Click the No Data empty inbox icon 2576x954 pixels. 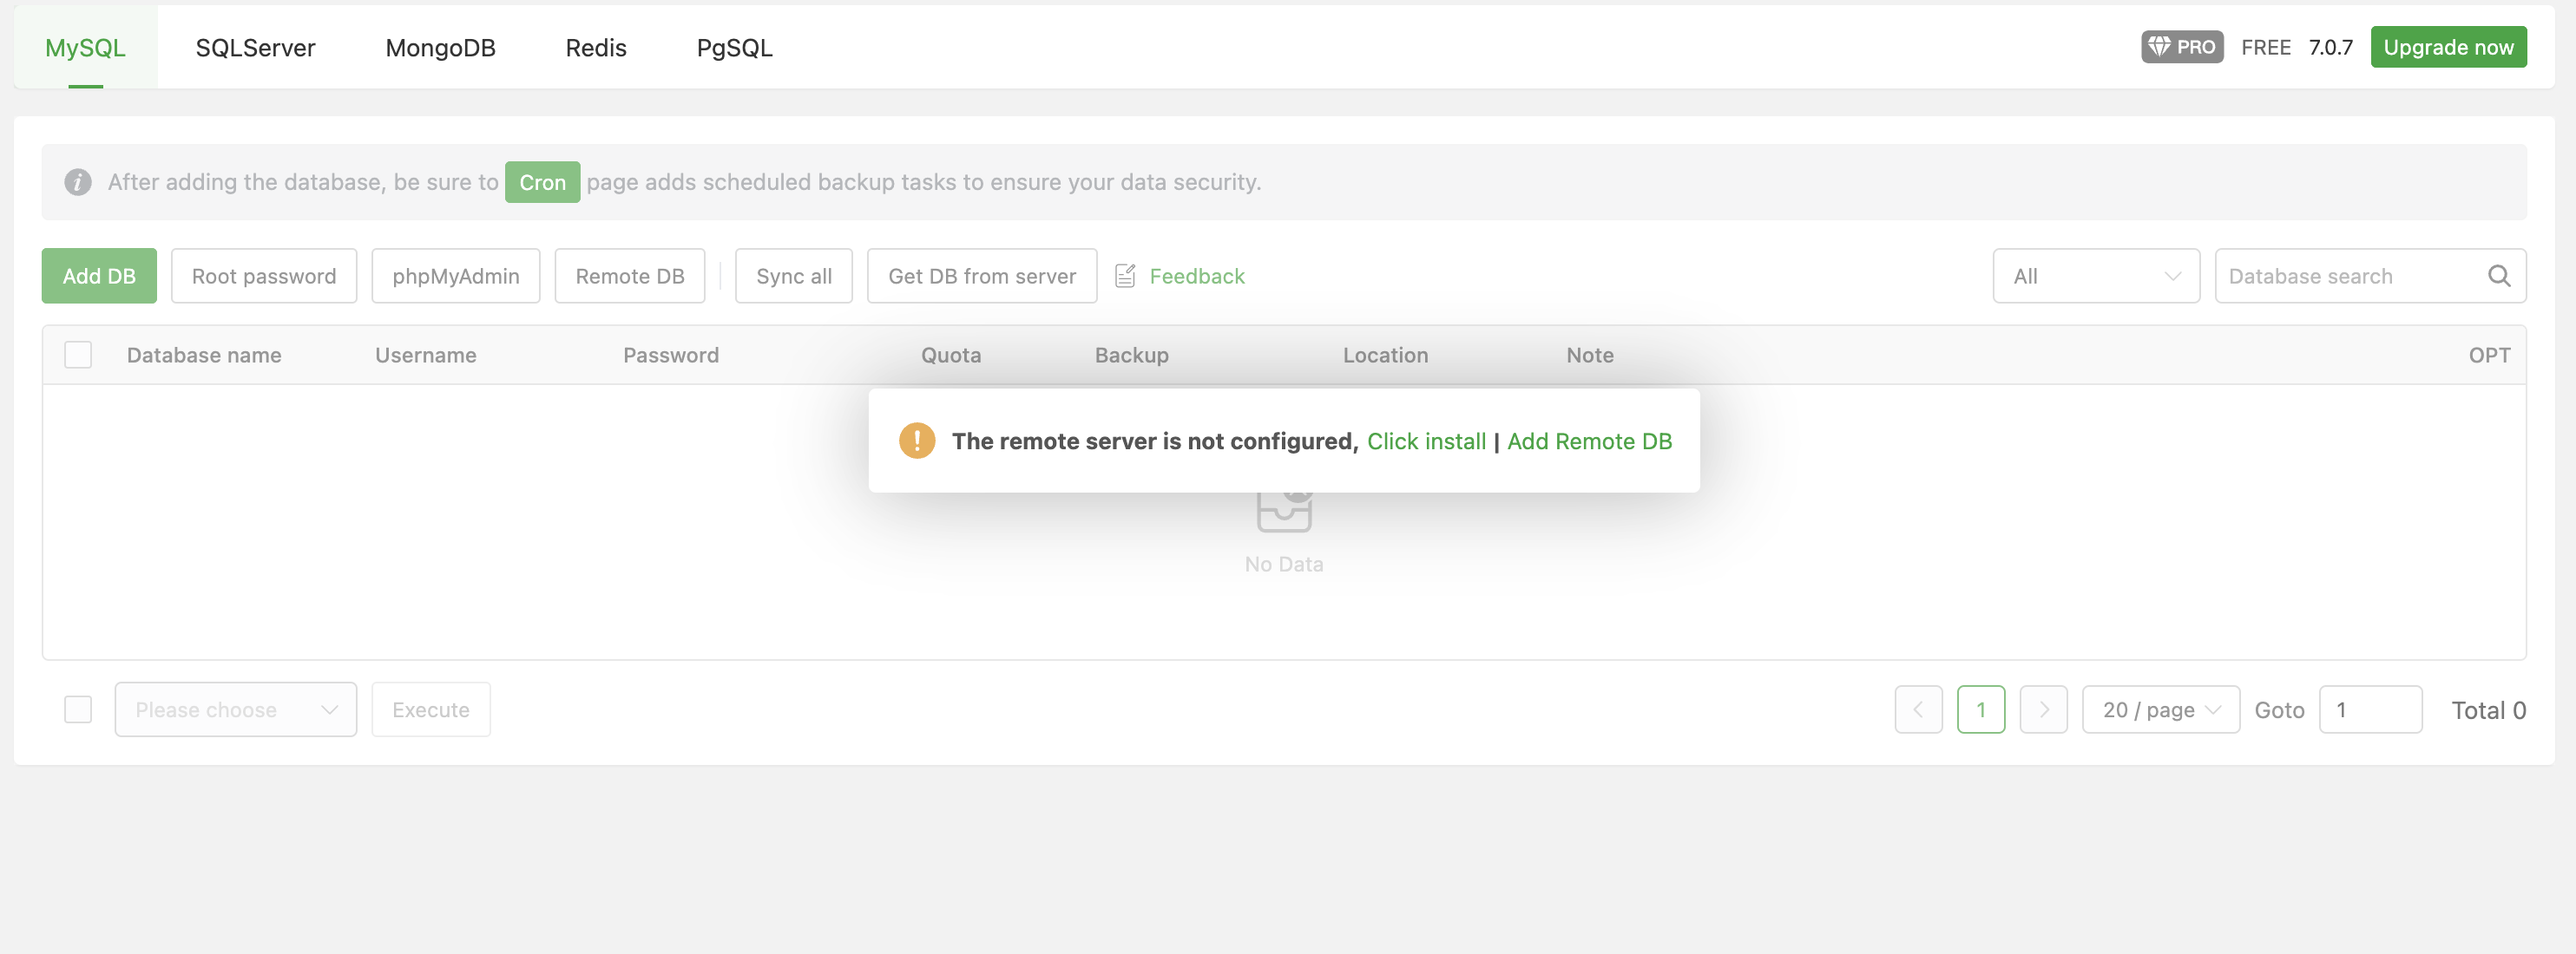(x=1284, y=512)
